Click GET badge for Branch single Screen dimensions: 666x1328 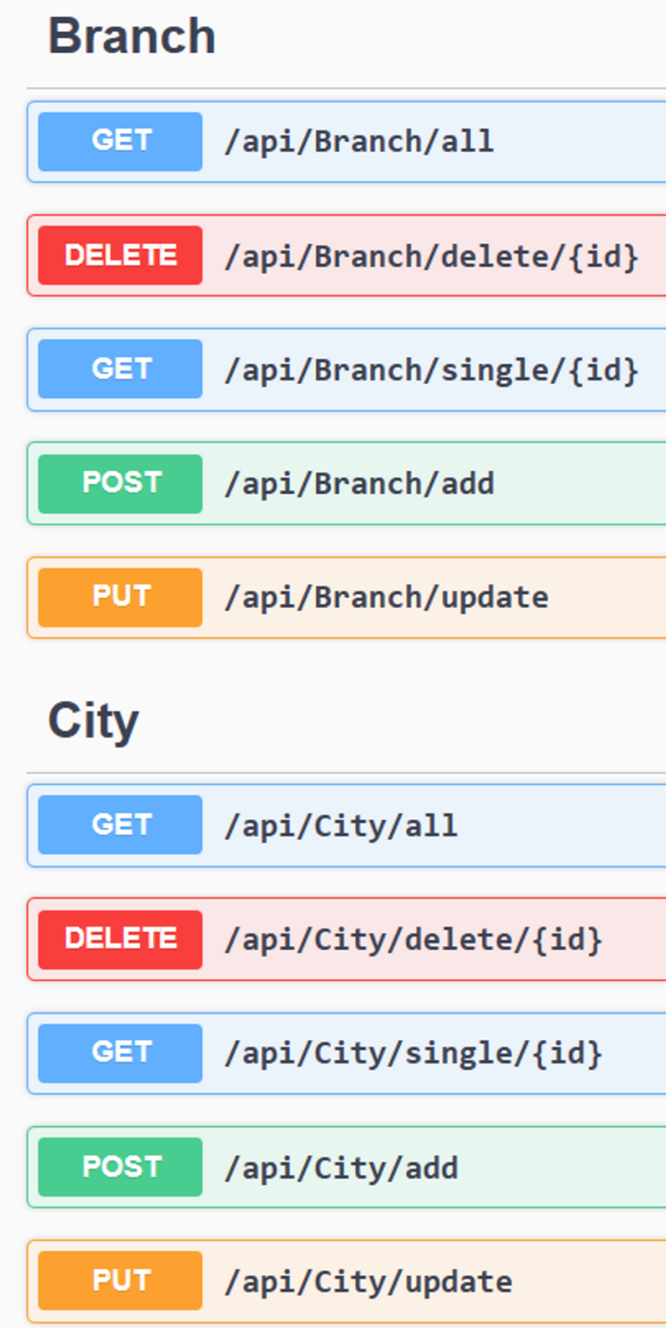click(x=120, y=369)
